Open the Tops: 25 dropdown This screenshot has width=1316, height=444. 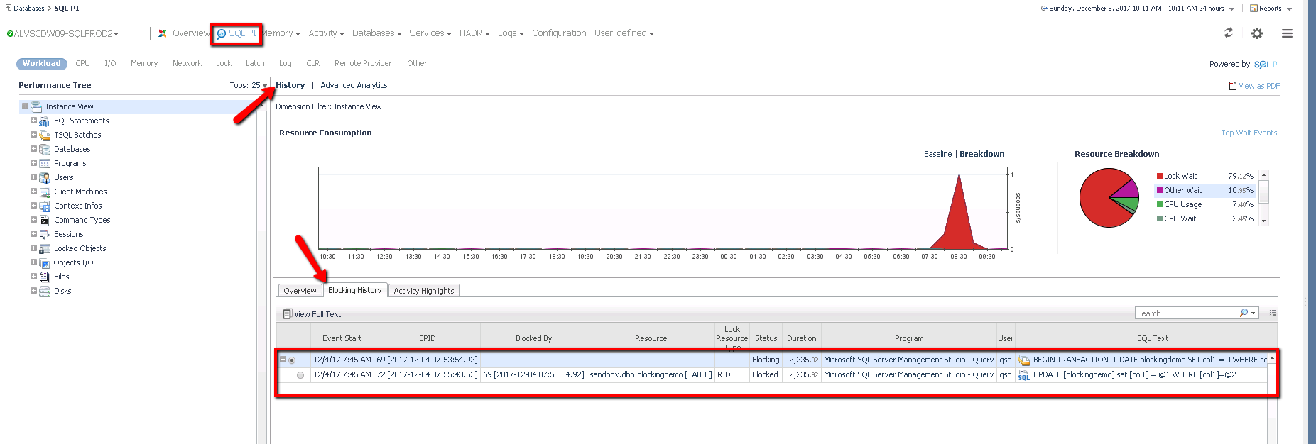pos(249,85)
